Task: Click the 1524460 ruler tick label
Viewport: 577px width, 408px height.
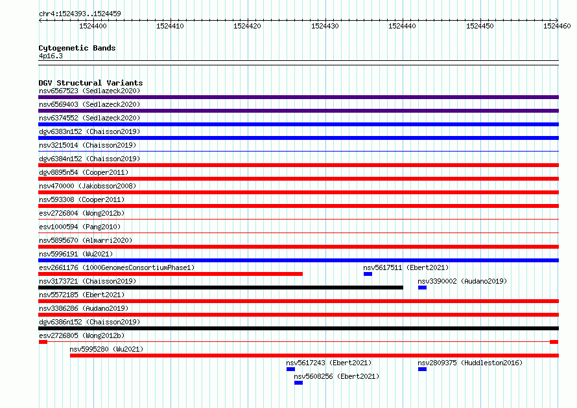Action: pyautogui.click(x=557, y=26)
